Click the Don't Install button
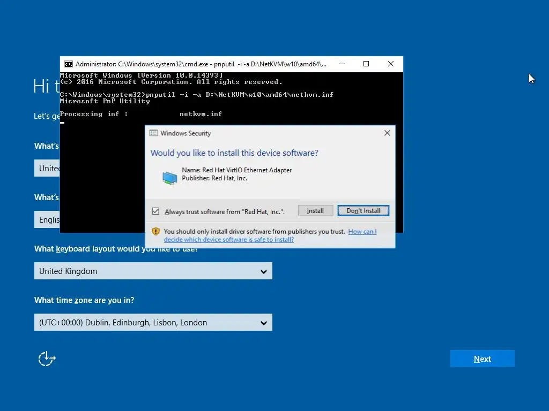 [x=363, y=211]
